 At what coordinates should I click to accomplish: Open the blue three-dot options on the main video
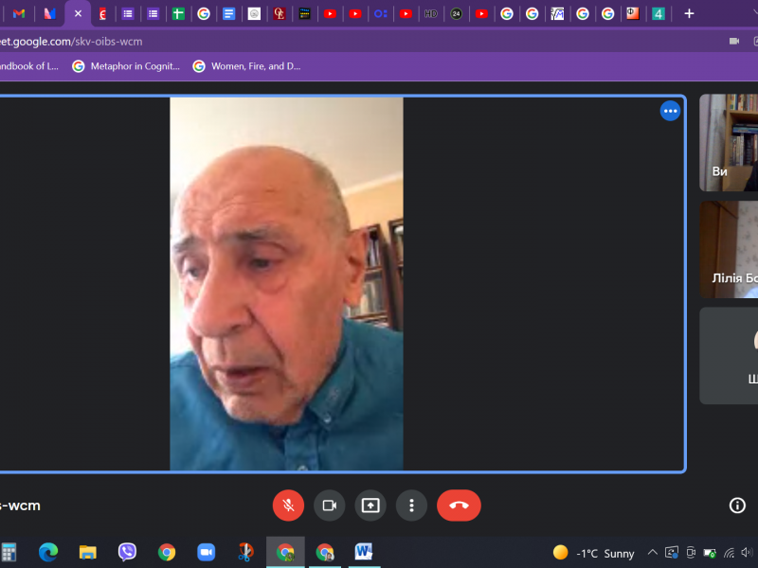pyautogui.click(x=670, y=111)
